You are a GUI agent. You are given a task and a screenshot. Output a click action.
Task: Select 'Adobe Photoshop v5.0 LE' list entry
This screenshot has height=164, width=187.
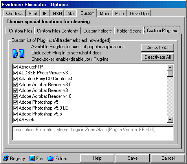click(43, 108)
